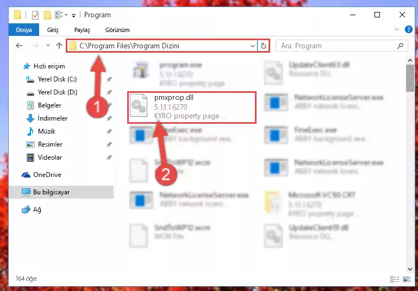
Task: Click the scrollbar down arrow
Action: pos(410,269)
